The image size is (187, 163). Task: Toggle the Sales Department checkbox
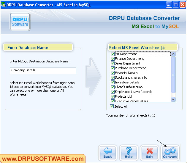click(x=112, y=63)
